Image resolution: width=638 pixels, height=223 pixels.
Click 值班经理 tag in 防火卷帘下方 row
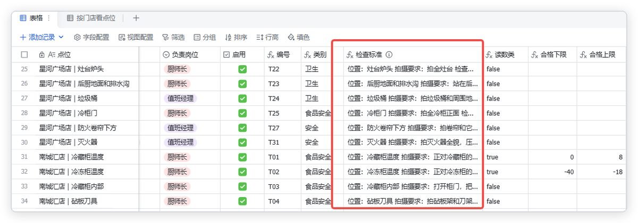pos(180,128)
